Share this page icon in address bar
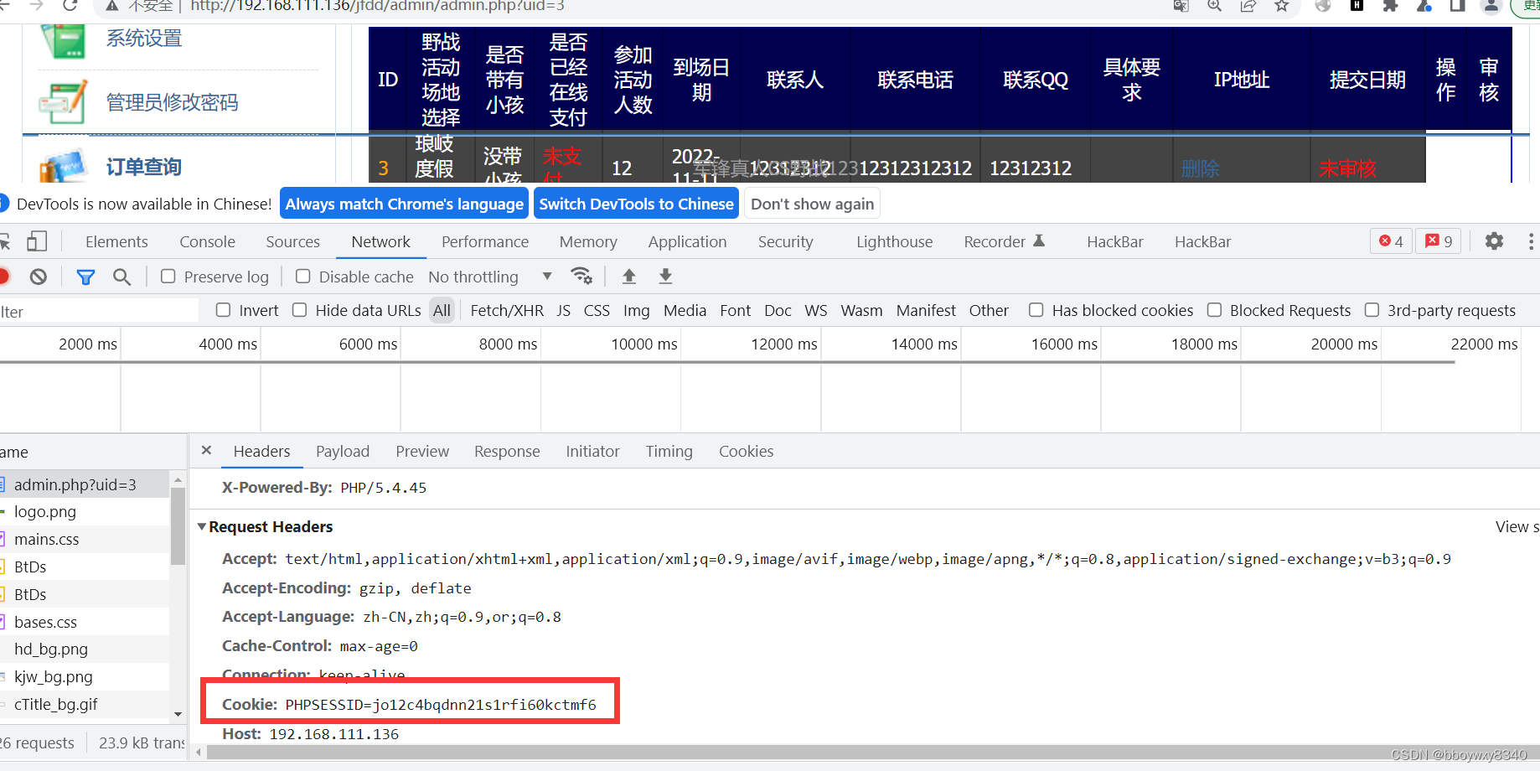The image size is (1540, 771). coord(1248,6)
